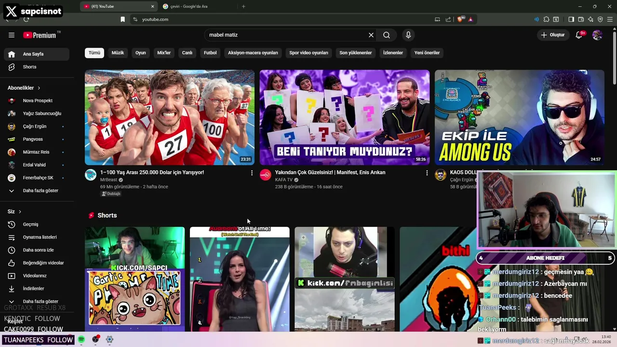The height and width of the screenshot is (347, 617).
Task: Open the share icon in the address bar
Action: pos(448,19)
